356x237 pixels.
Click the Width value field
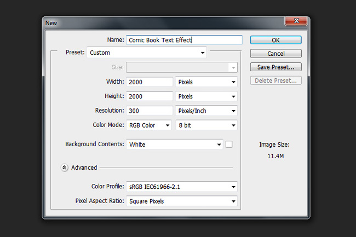click(x=150, y=82)
